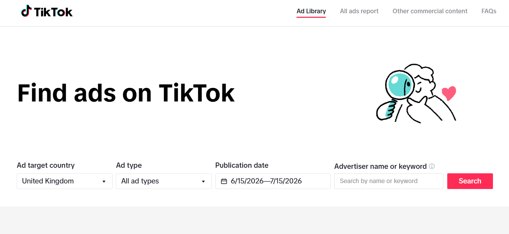Expand the All ad types dropdown
This screenshot has width=509, height=234.
[x=164, y=181]
